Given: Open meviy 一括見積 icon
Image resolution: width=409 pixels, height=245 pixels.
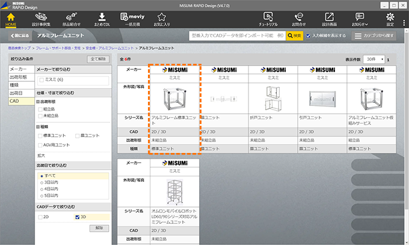Looking at the screenshot, I should point(132,19).
